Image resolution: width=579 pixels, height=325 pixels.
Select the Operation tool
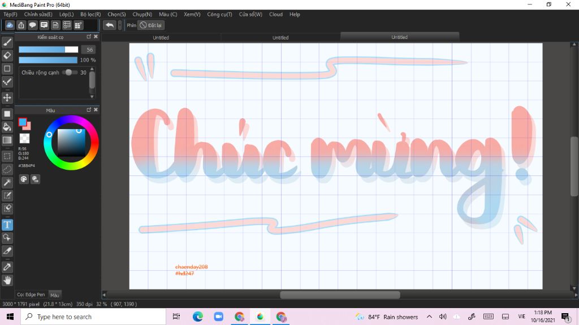7,238
